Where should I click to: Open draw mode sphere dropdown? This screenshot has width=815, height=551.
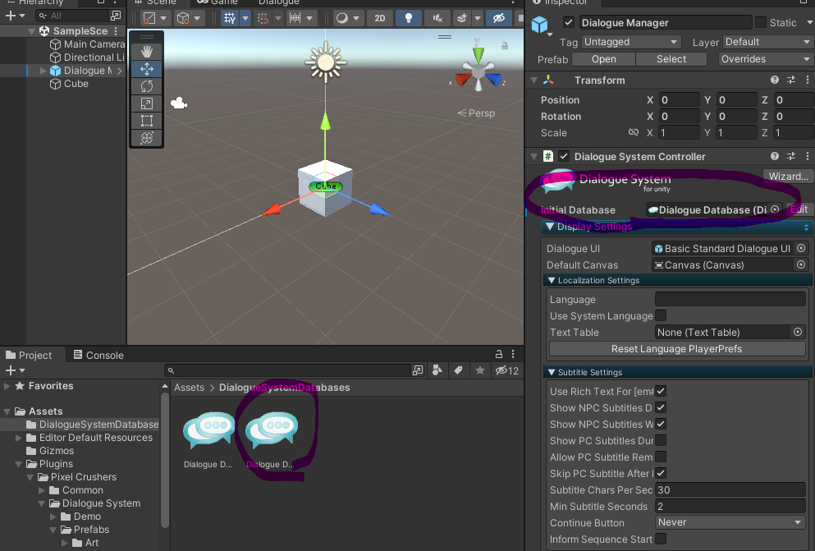(x=348, y=18)
